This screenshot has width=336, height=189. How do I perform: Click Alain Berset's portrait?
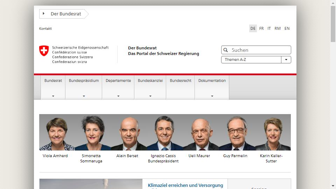[129, 132]
